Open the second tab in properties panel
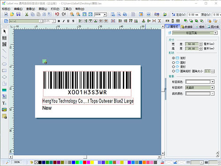221x166 pixels. [x=187, y=27]
